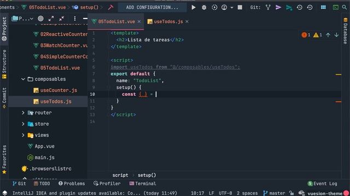Hide the Project tool window
This screenshot has width=350, height=196.
85,19
